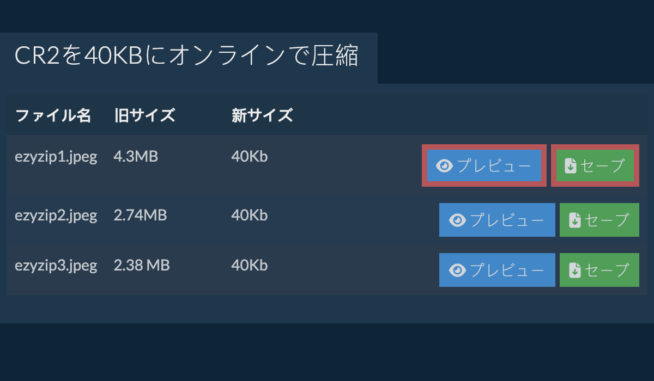Click the 40Kb new size for ezyzip2.jpeg
The width and height of the screenshot is (654, 381).
click(249, 216)
